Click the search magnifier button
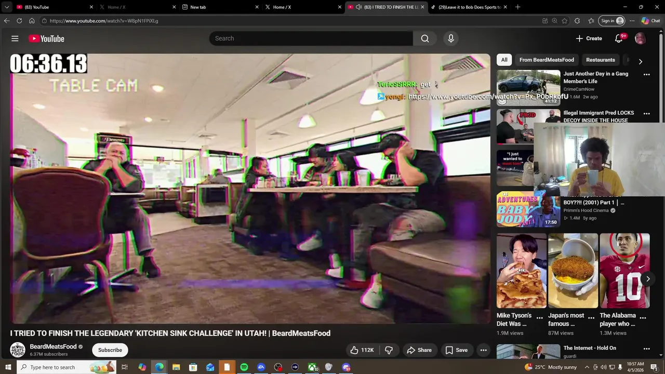This screenshot has height=374, width=665. tap(425, 38)
